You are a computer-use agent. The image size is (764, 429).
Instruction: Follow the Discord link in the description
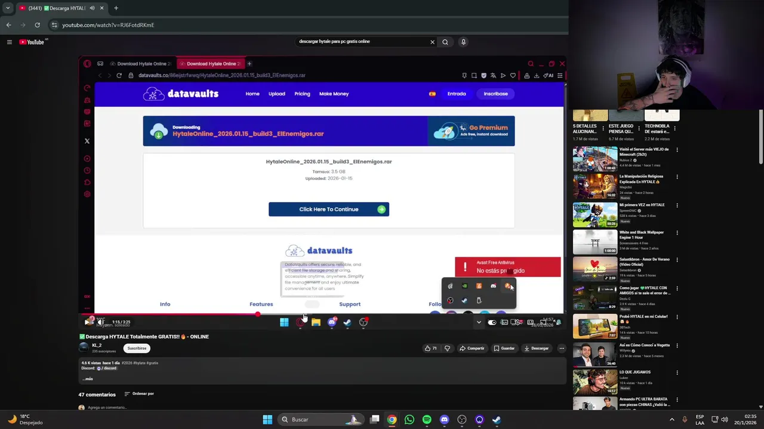click(x=107, y=368)
